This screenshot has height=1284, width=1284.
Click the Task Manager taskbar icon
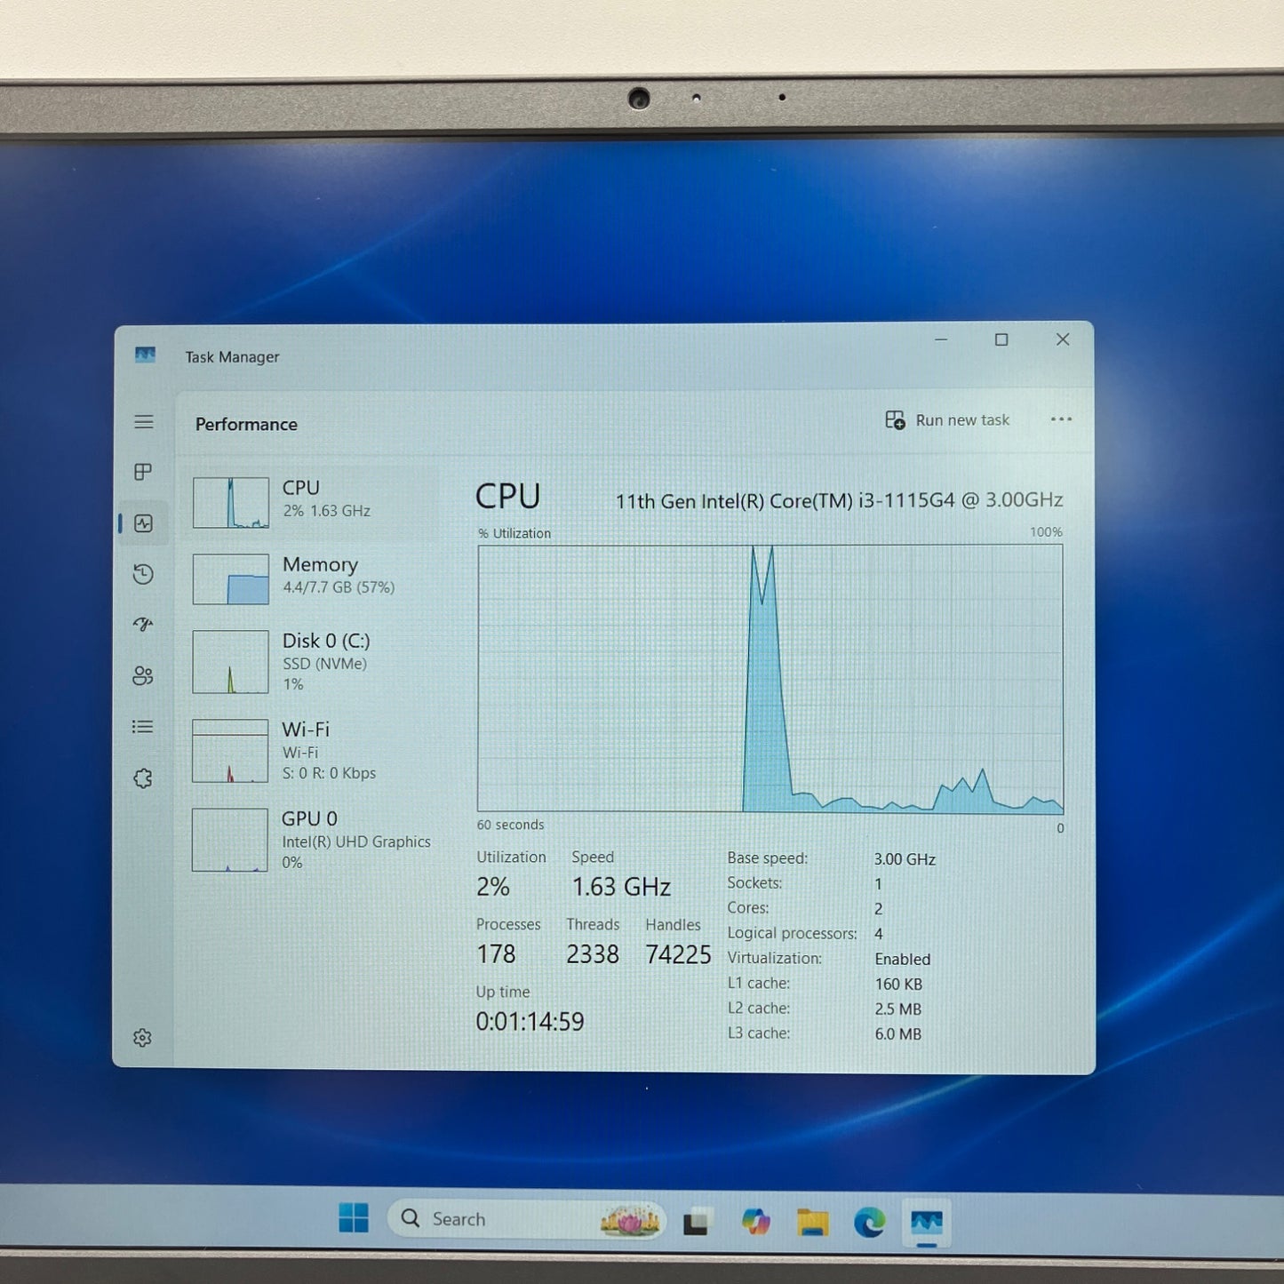click(x=927, y=1224)
